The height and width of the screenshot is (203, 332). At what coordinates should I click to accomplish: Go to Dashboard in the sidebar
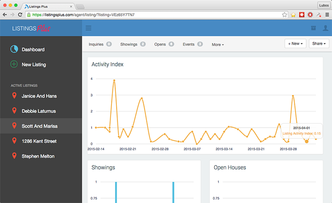(x=33, y=49)
